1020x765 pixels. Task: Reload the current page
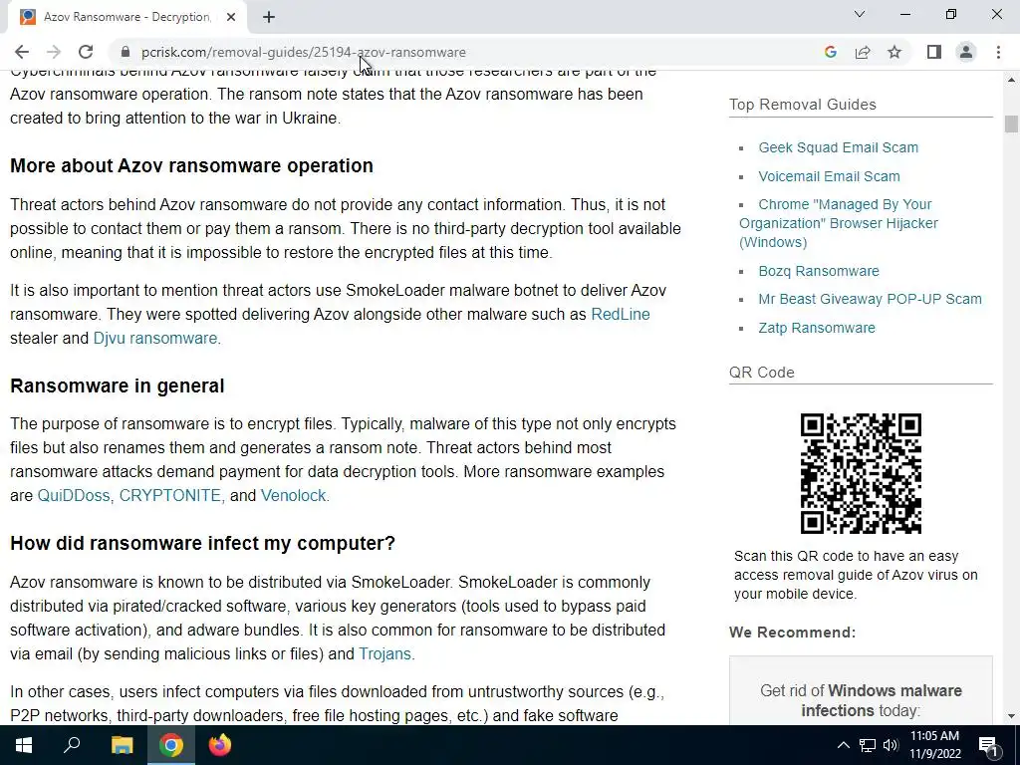[x=86, y=52]
